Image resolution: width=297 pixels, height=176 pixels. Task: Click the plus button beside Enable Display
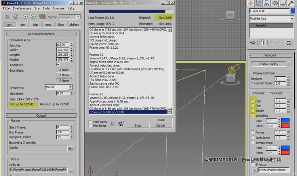point(289,64)
